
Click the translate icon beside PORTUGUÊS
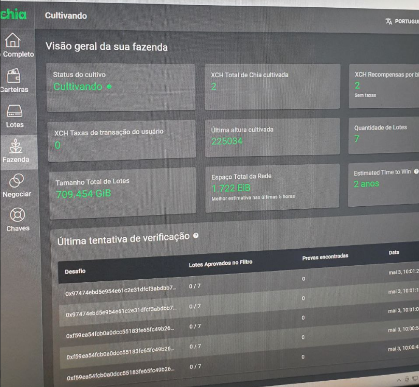pyautogui.click(x=389, y=21)
